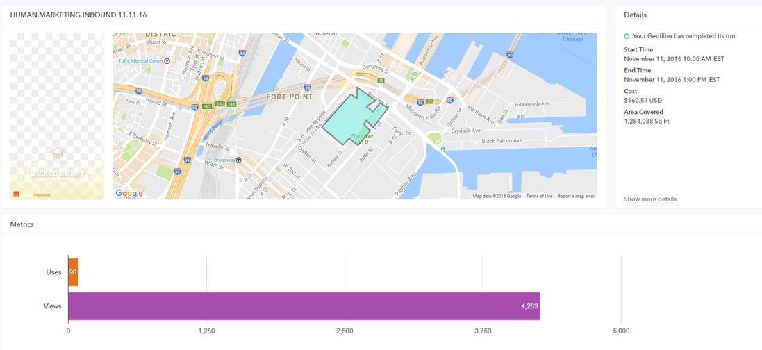Viewport: 762px width, 350px height.
Task: Click the blue status circle beside completion message
Action: [627, 36]
